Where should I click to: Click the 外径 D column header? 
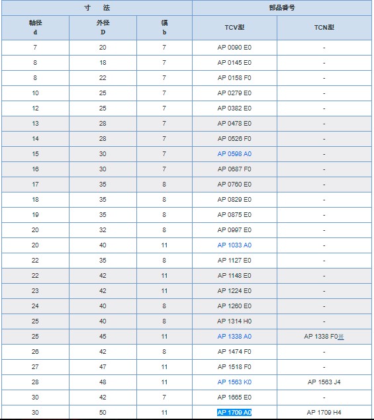[x=103, y=28]
